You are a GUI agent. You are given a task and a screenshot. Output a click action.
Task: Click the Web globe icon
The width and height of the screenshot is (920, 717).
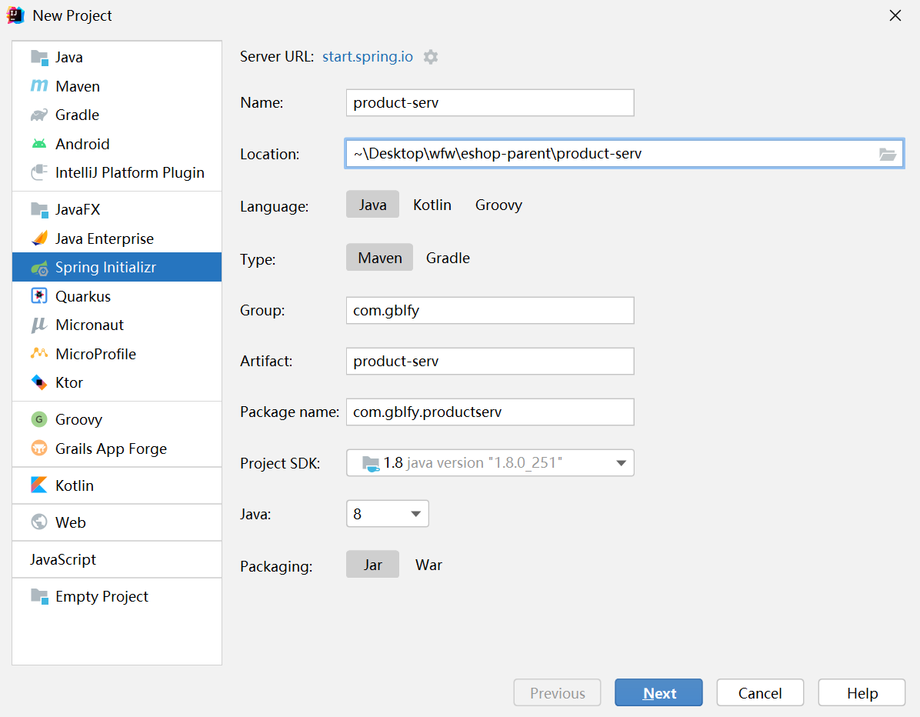(39, 522)
